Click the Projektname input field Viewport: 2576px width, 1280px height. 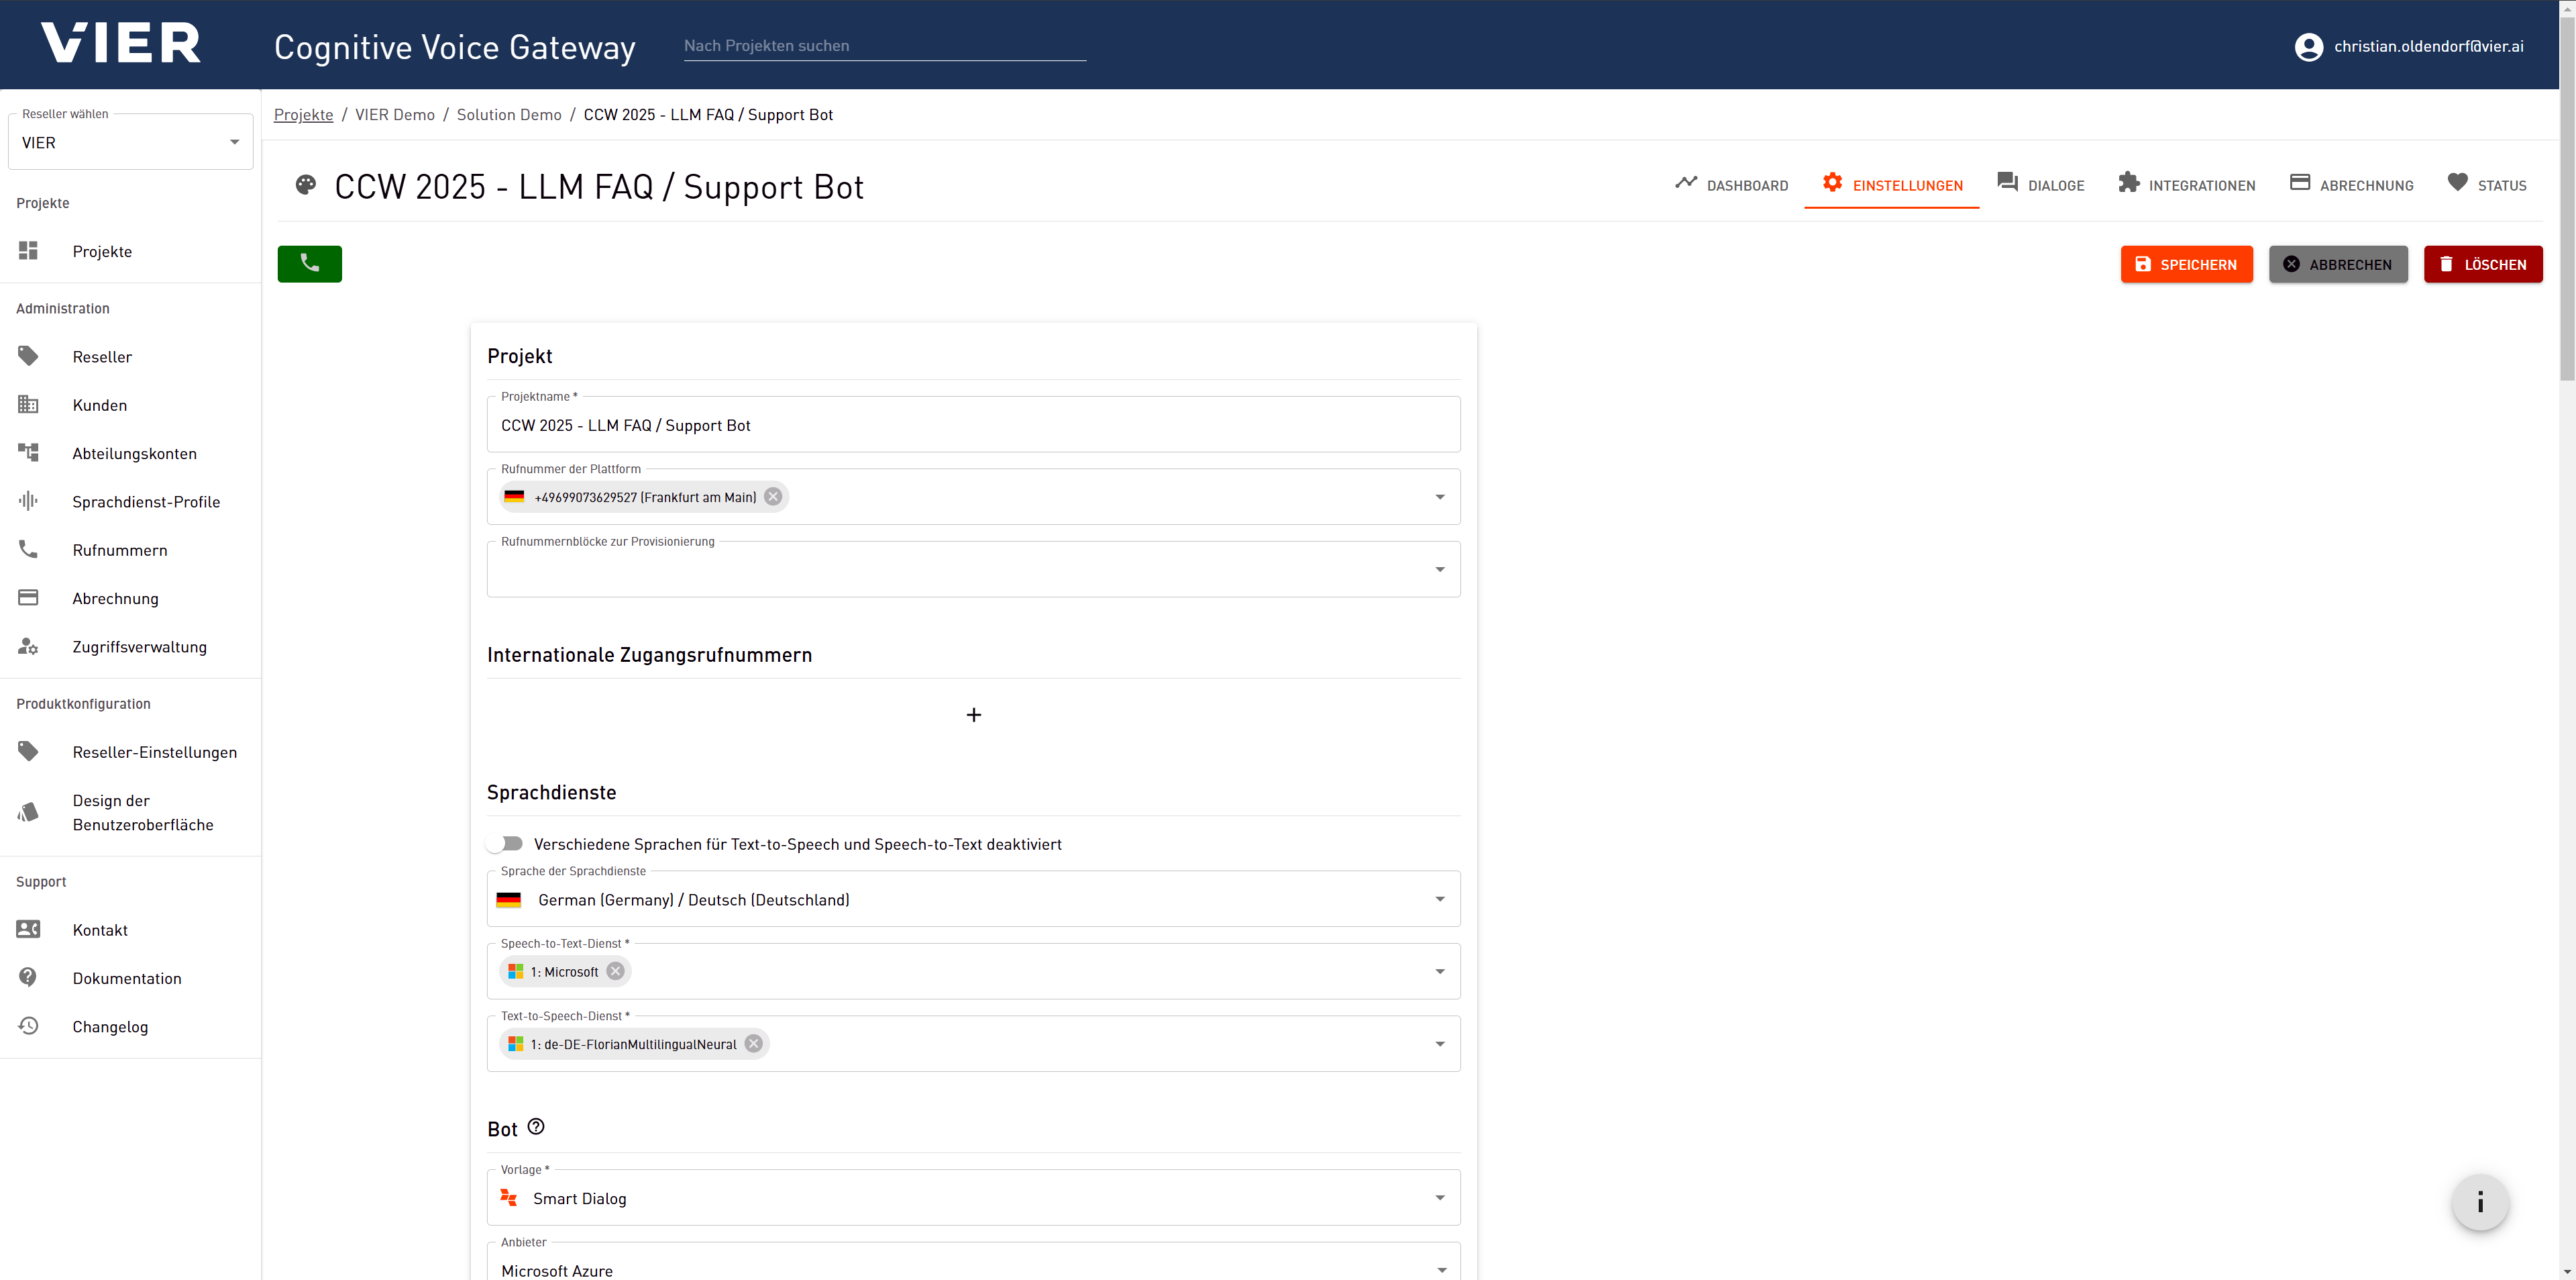(972, 426)
